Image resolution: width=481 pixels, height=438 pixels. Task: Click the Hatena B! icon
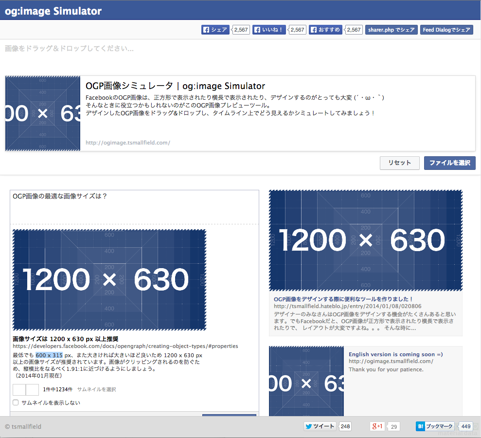[x=421, y=426]
